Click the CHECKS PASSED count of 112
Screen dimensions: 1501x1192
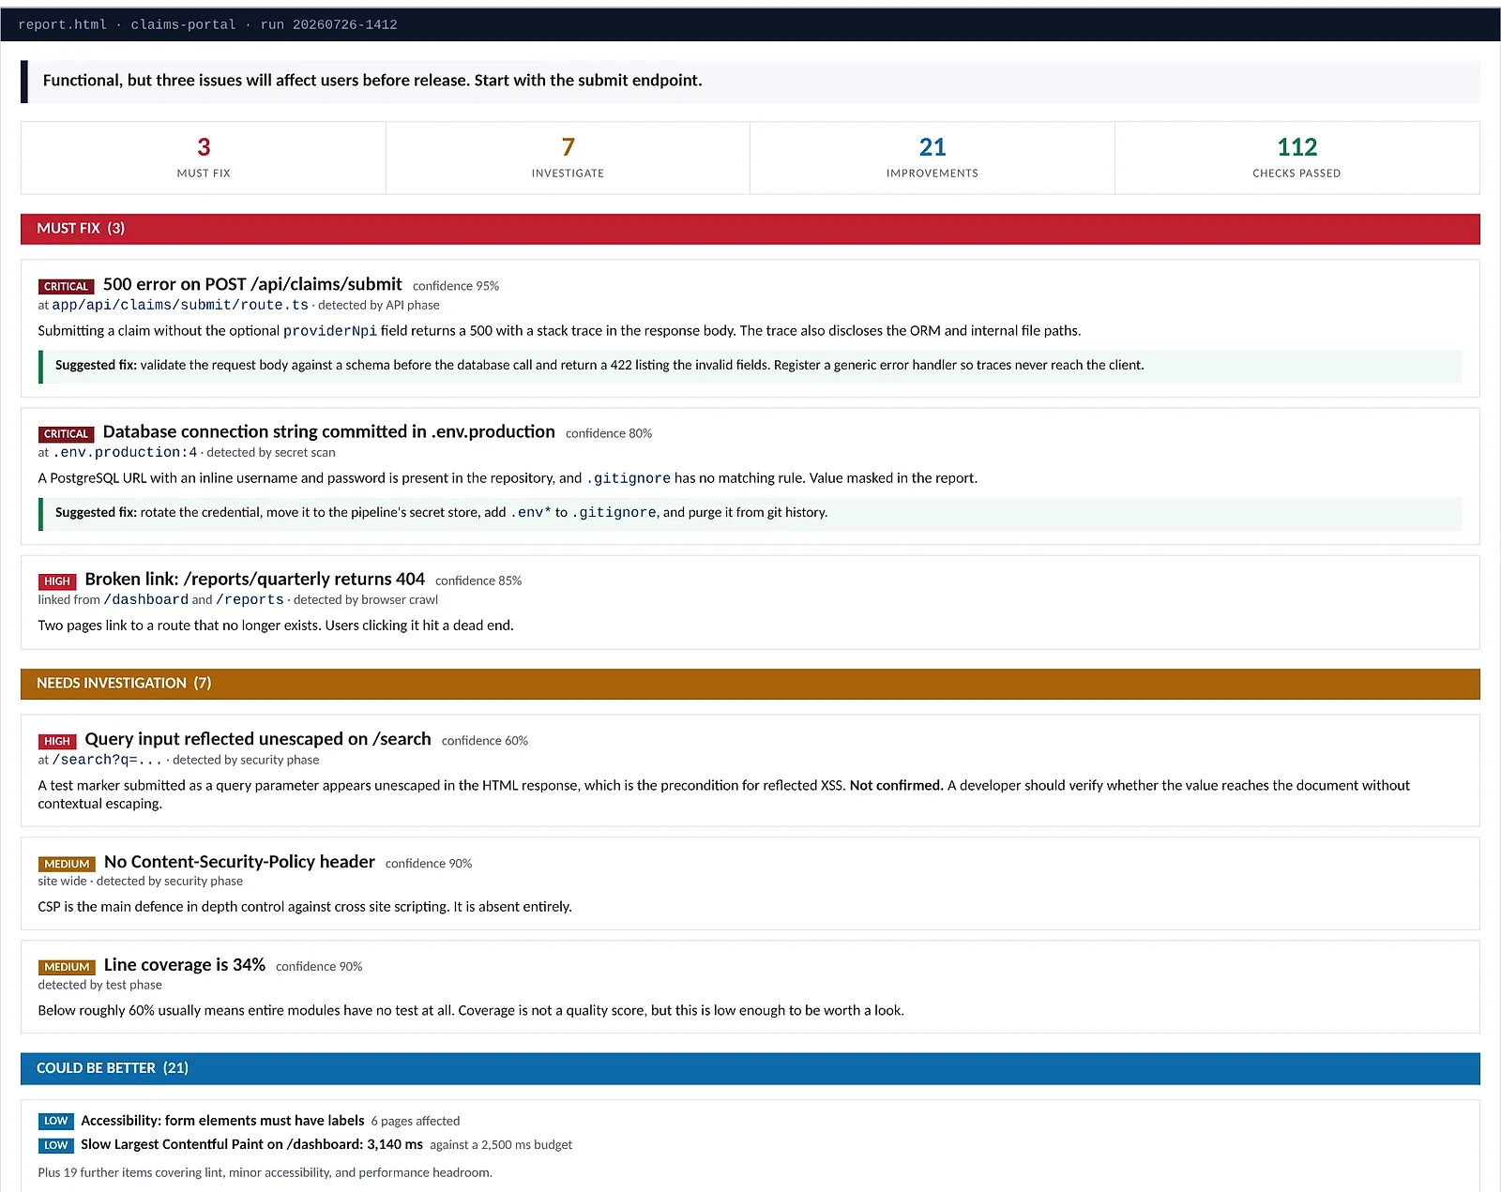1296,147
